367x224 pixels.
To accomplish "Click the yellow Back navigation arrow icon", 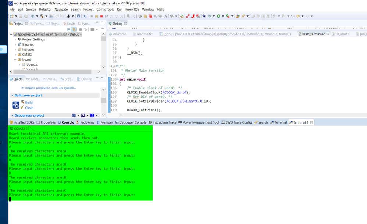I will pyautogui.click(x=298, y=16).
